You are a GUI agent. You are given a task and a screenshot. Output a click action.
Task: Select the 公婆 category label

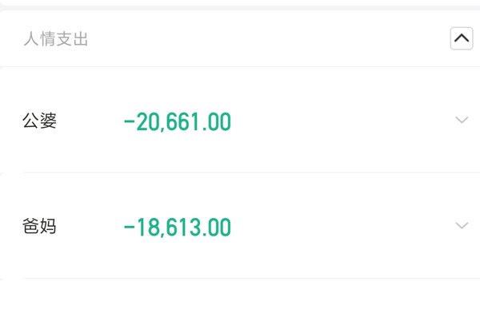click(x=39, y=121)
